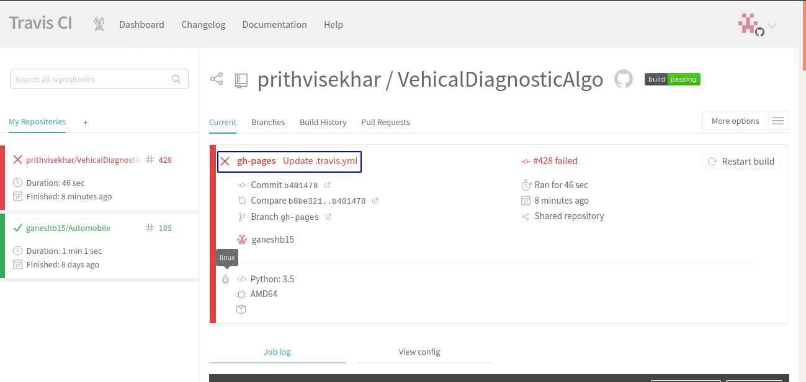The height and width of the screenshot is (382, 806).
Task: Open external link icon next to Commit b401478
Action: click(x=328, y=185)
